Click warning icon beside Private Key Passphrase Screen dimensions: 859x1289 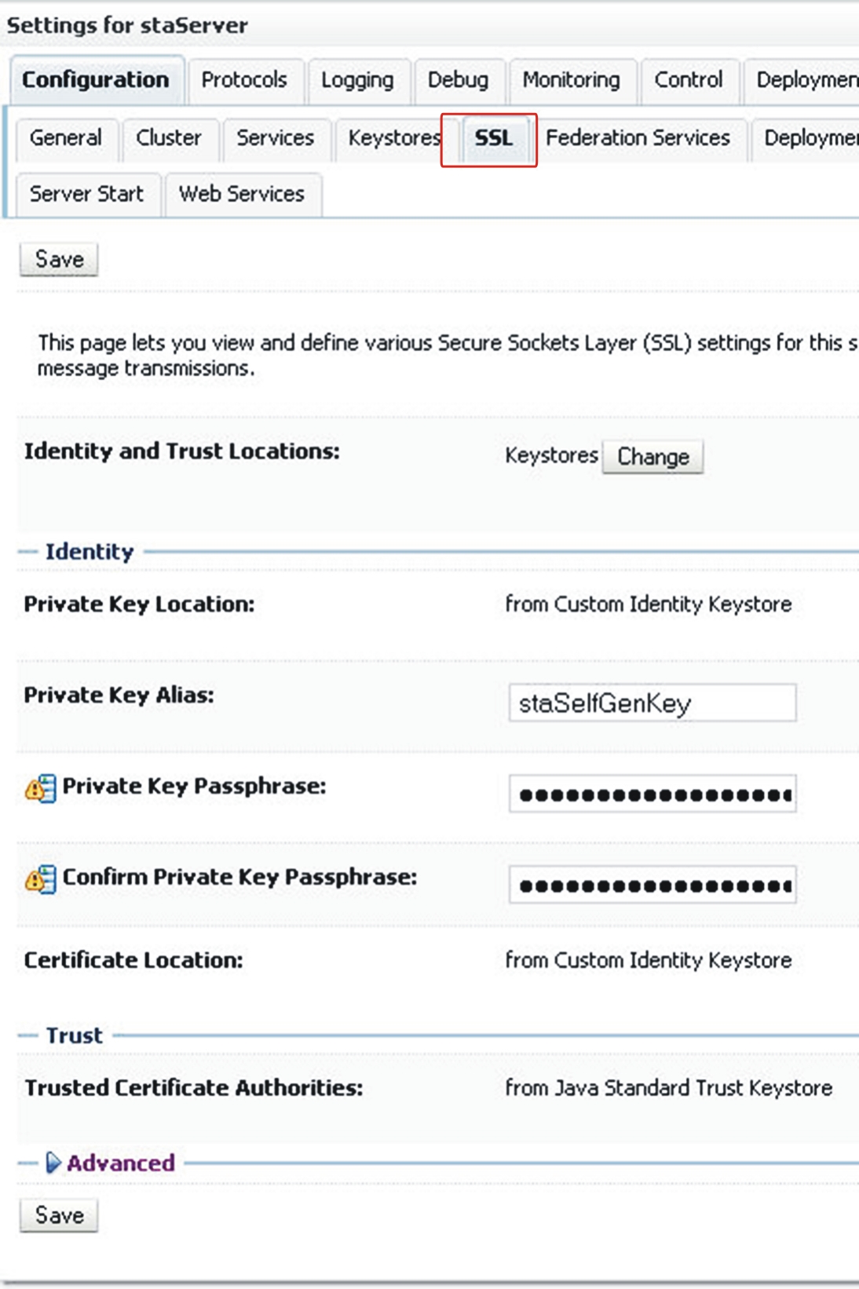(40, 787)
